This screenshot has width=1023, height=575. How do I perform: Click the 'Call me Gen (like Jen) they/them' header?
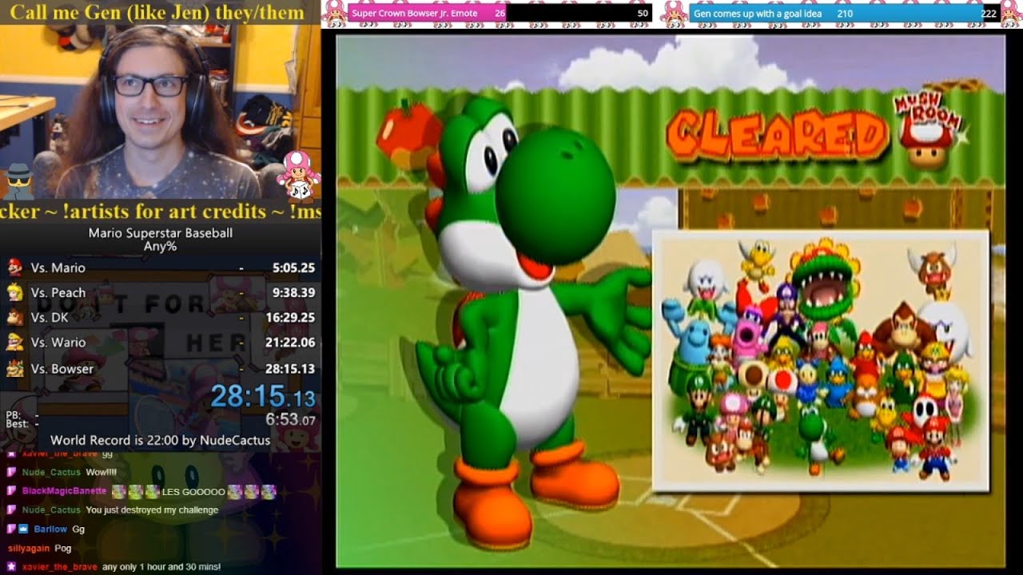click(x=157, y=12)
